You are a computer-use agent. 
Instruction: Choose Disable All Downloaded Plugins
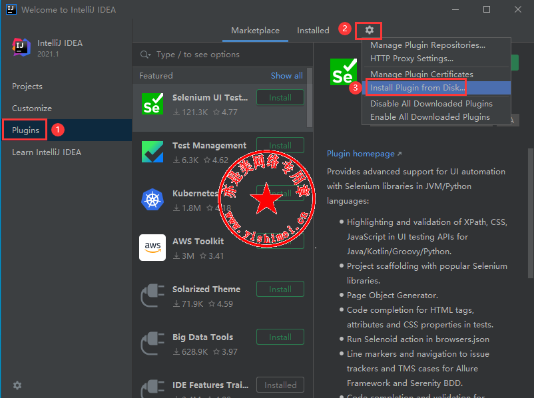click(436, 104)
